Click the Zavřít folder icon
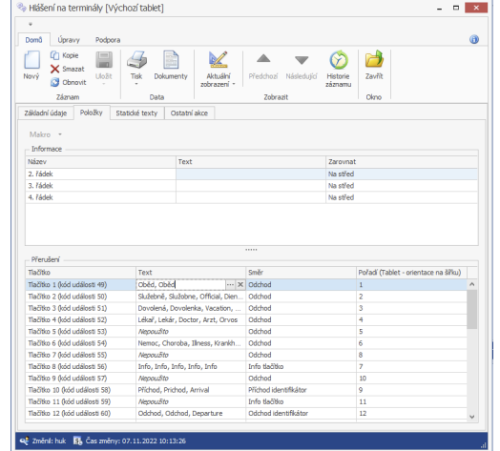Viewport: 500px width, 451px height. click(x=374, y=59)
